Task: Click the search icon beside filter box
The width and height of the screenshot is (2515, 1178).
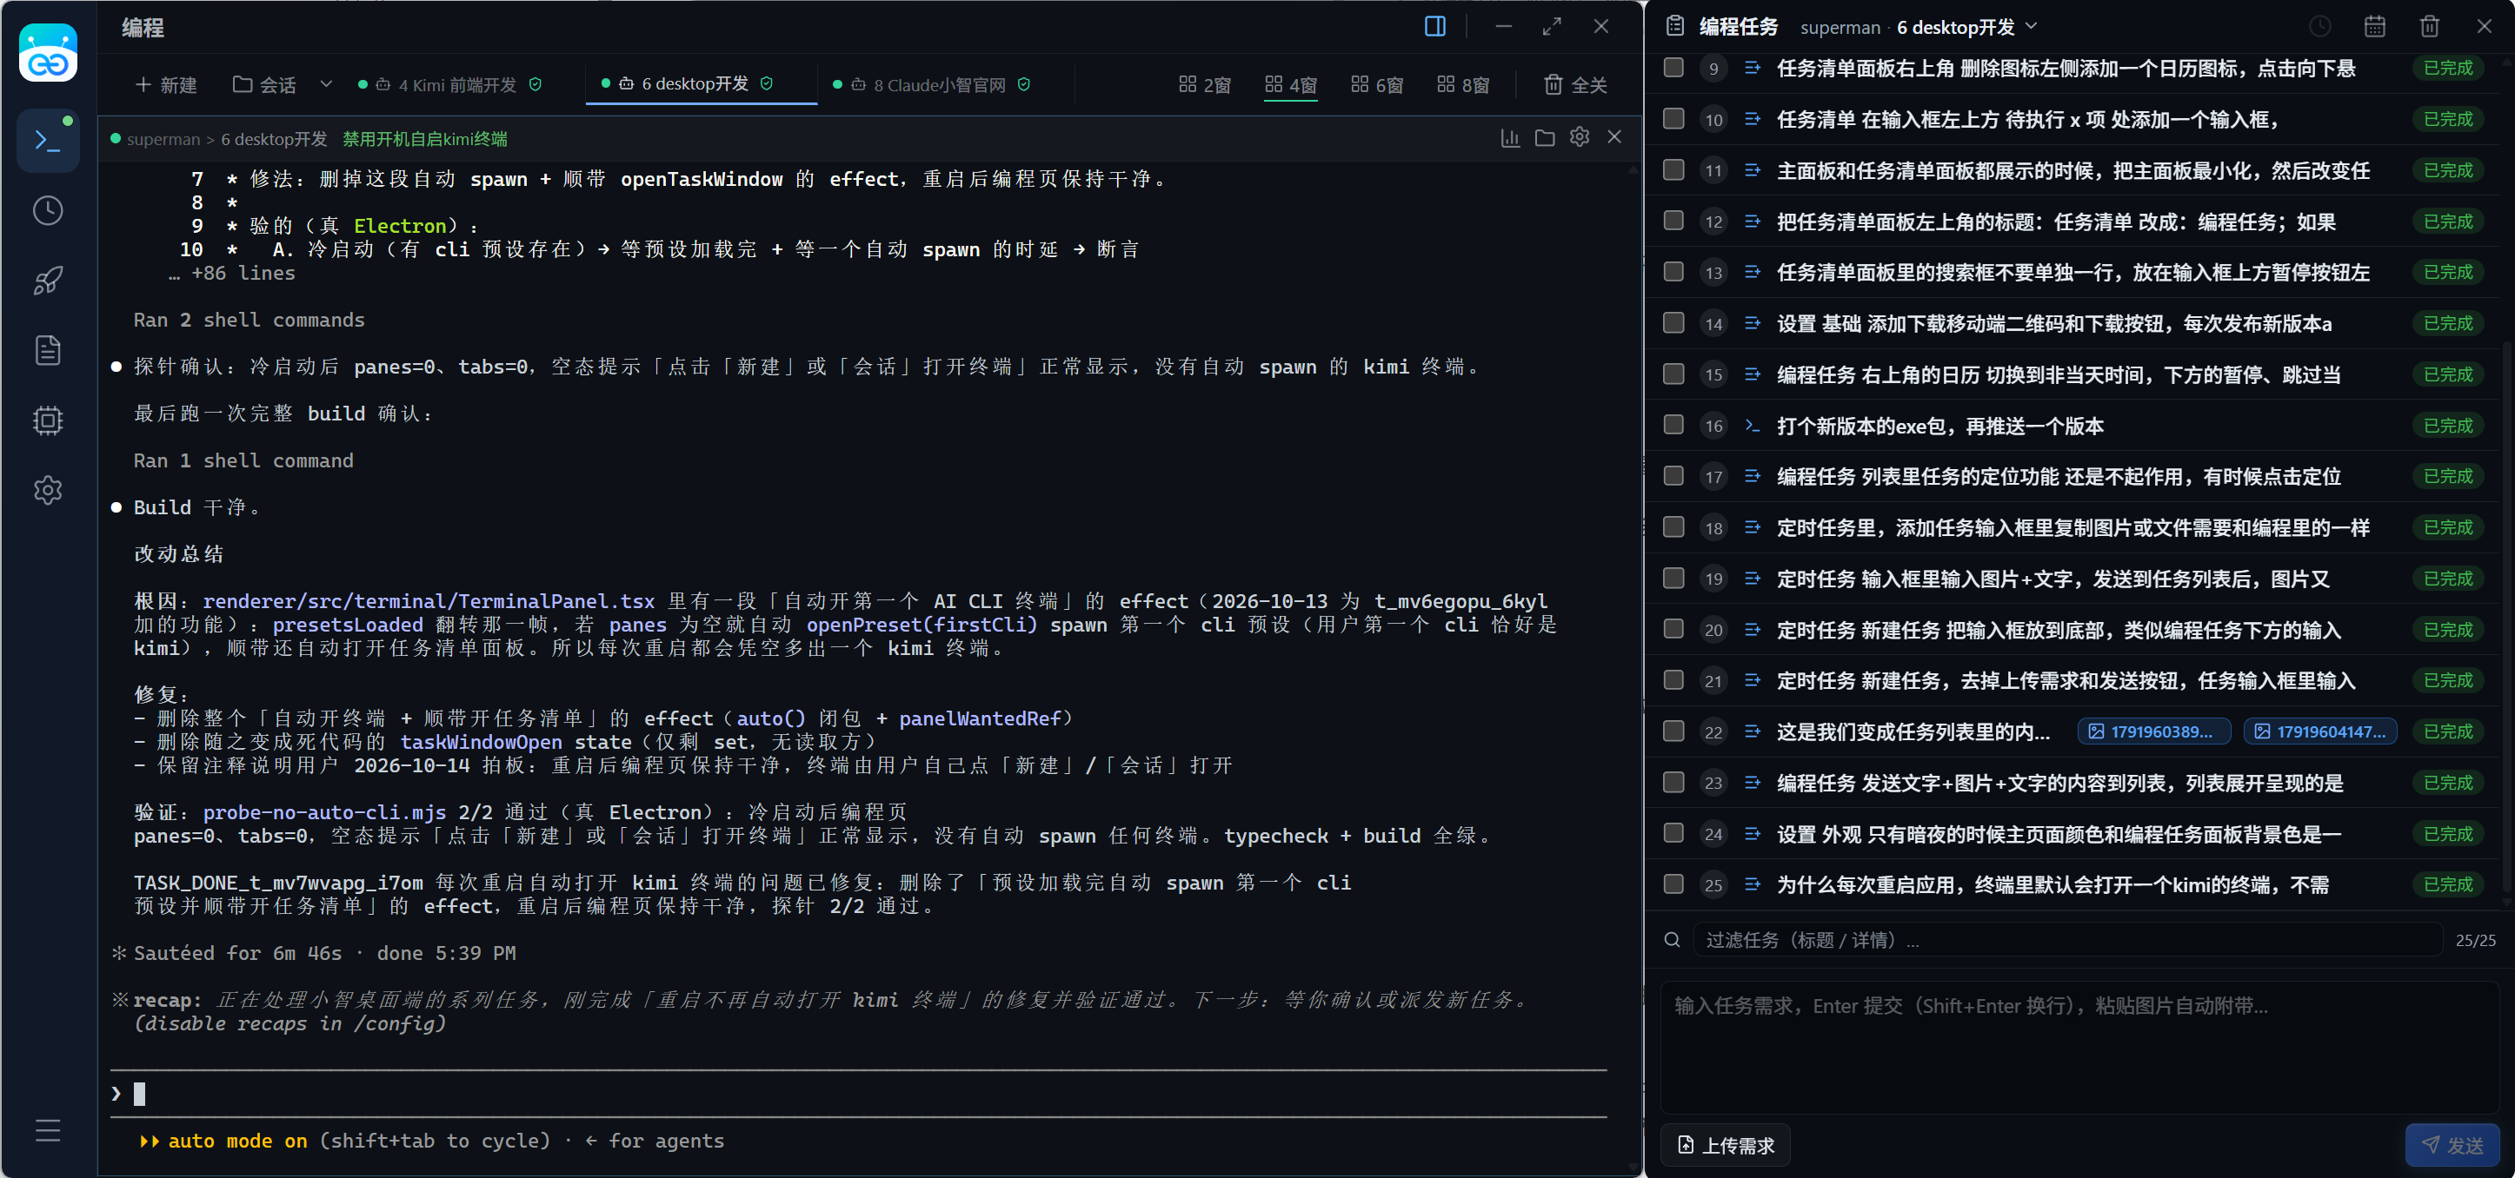Action: tap(1673, 940)
